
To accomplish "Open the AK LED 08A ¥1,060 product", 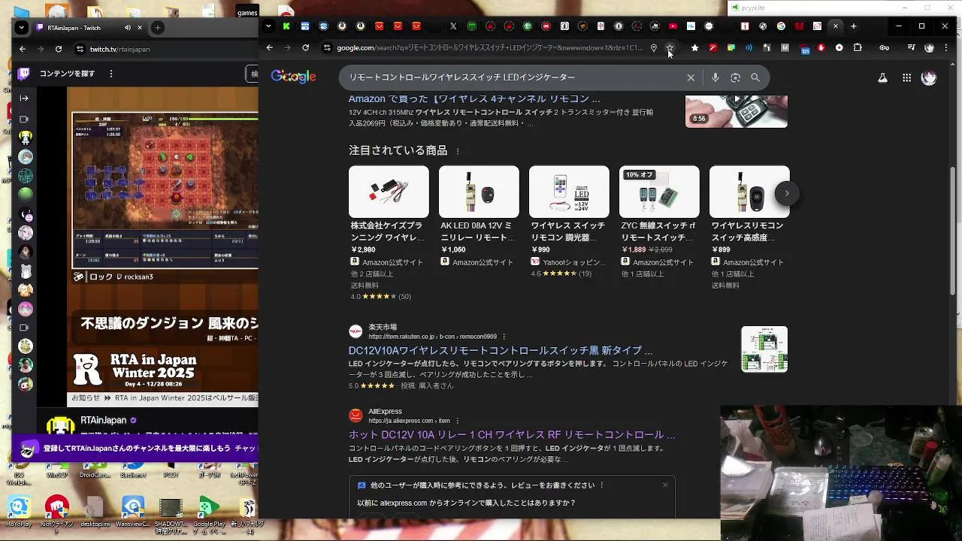I will [x=479, y=218].
